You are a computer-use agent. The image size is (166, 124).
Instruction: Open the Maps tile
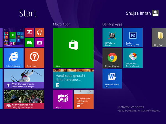point(63,99)
